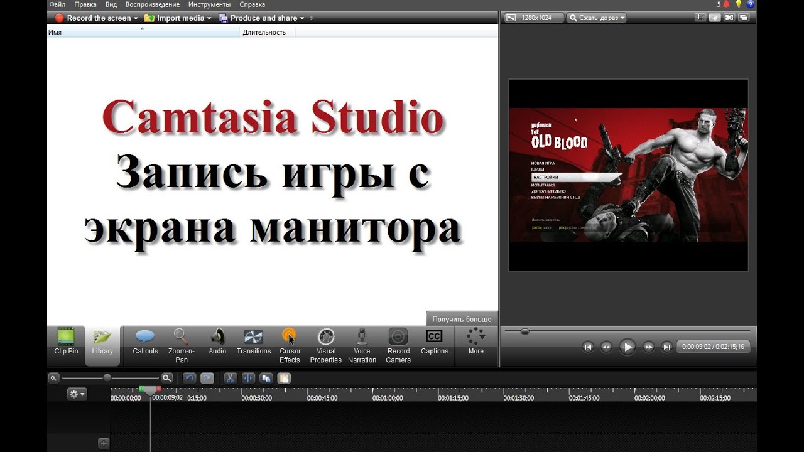Sort by Длительность column header
Screen dimensions: 804x452
[268, 32]
